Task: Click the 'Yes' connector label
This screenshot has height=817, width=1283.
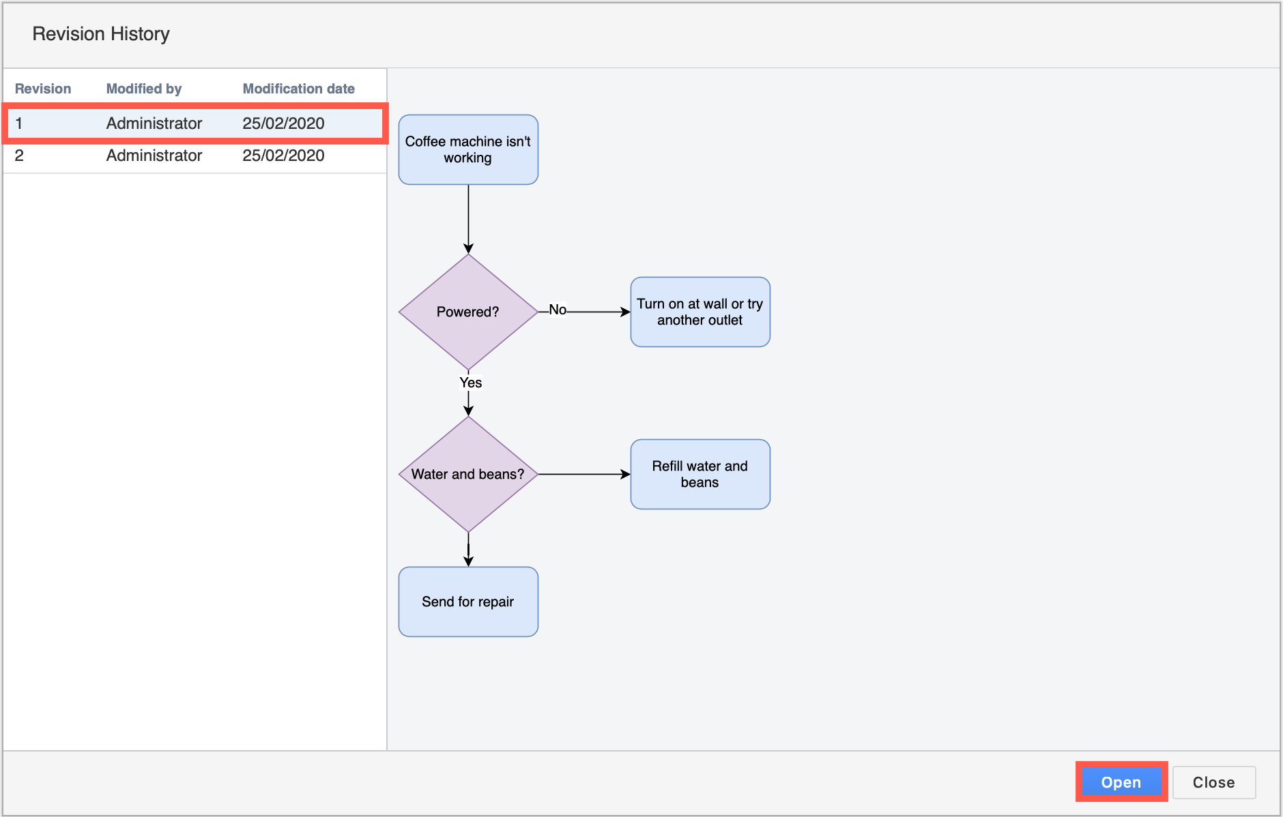Action: [x=470, y=383]
